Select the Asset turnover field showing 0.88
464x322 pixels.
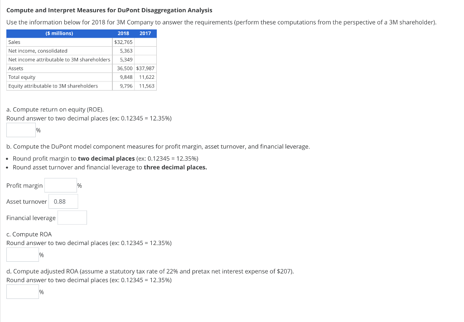(63, 201)
